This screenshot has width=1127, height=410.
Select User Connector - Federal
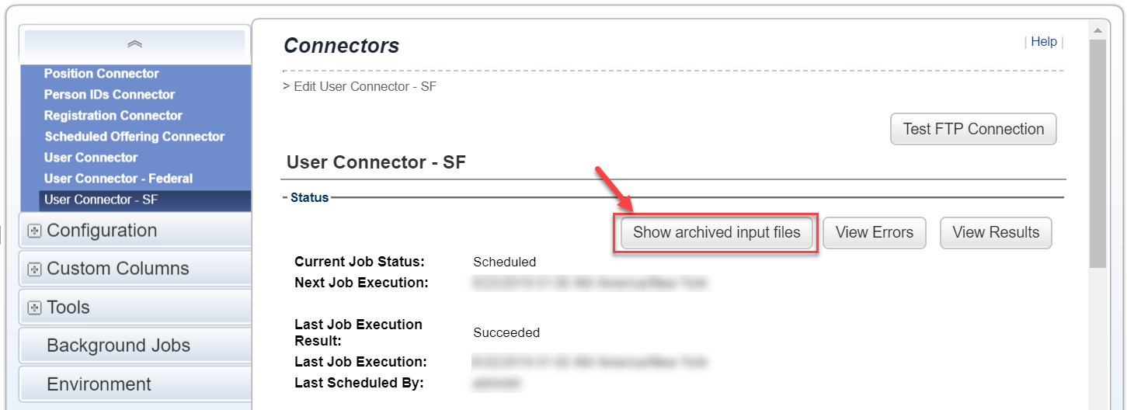coord(118,179)
